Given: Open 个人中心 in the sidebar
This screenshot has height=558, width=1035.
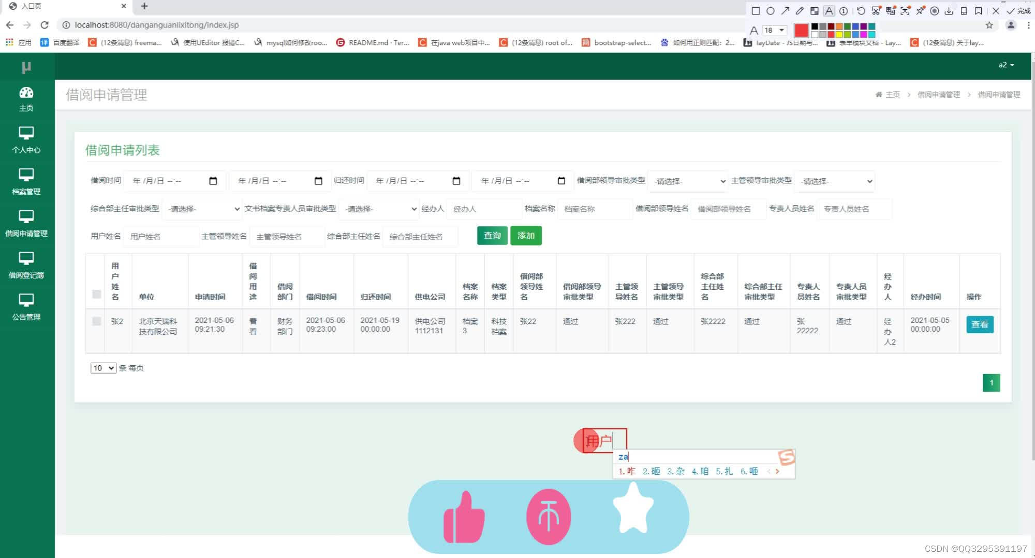Looking at the screenshot, I should 26,140.
